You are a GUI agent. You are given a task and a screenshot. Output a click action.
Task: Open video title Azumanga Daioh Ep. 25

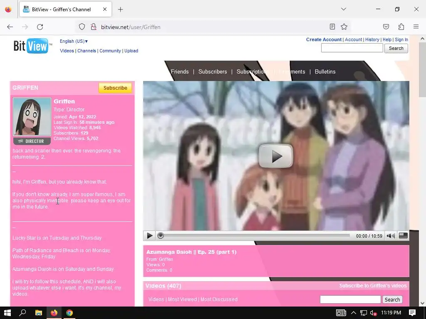coord(191,252)
